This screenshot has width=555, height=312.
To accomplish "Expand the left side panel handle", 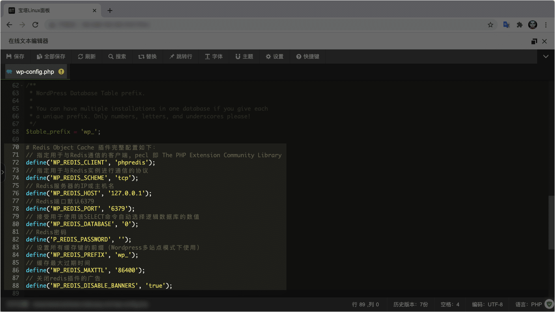I will click(x=2, y=173).
